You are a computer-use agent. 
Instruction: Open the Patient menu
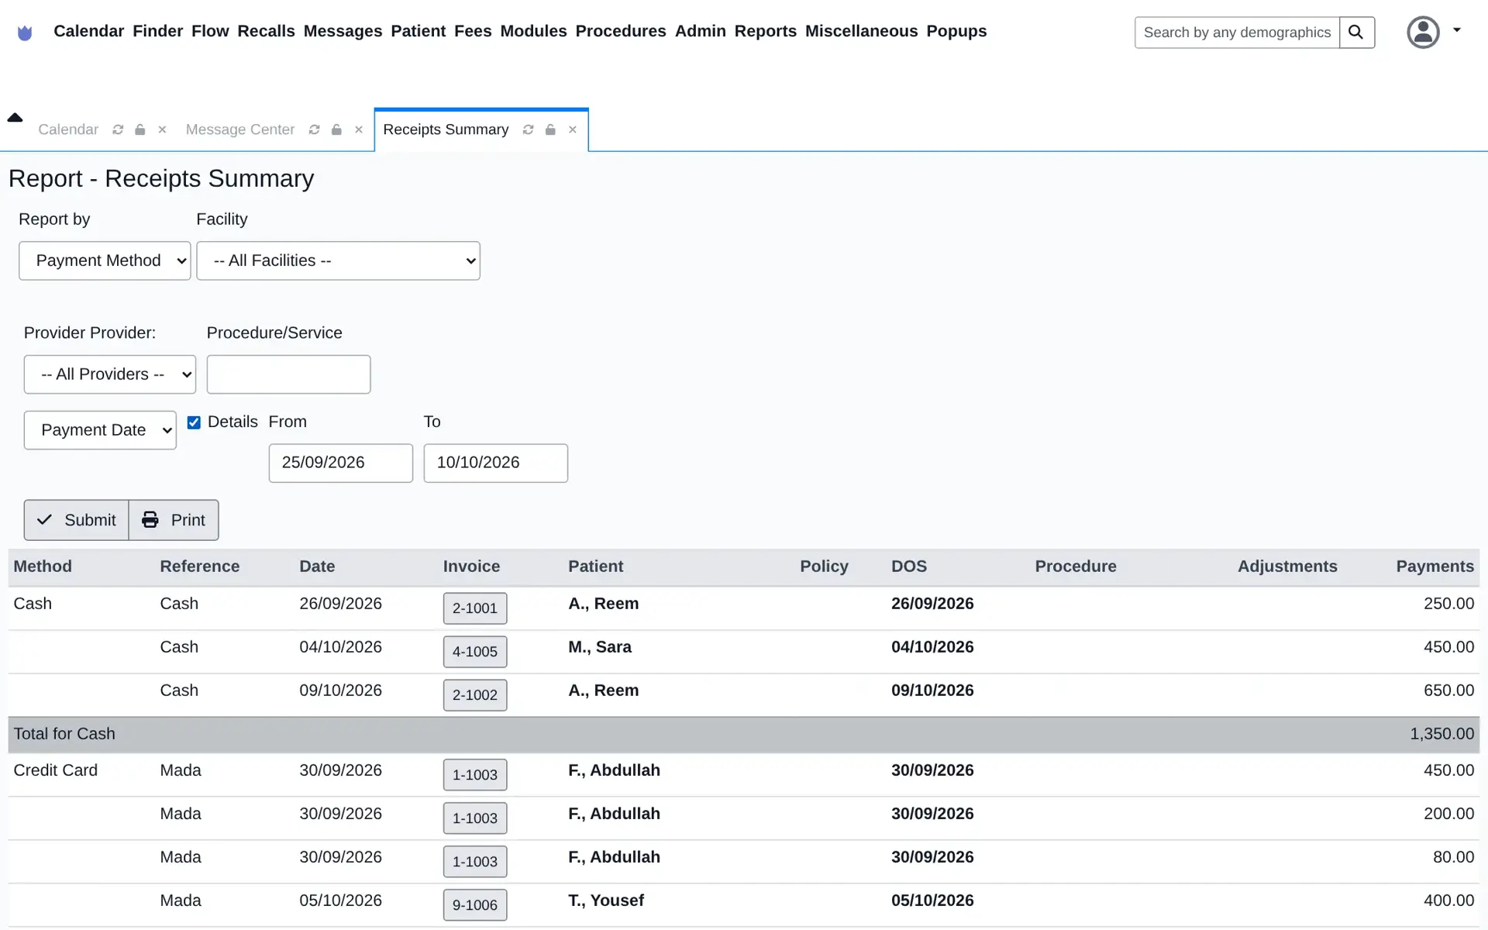[418, 31]
